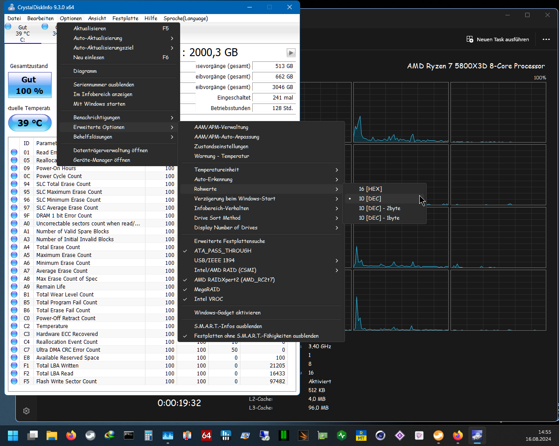
Task: Click Neuen Task ausführen in Task Manager
Action: tap(497, 39)
